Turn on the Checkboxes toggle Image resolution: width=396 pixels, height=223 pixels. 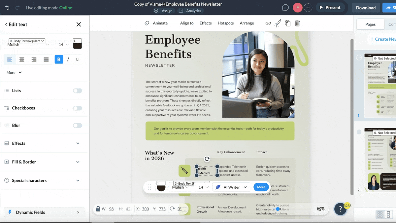[x=77, y=108]
